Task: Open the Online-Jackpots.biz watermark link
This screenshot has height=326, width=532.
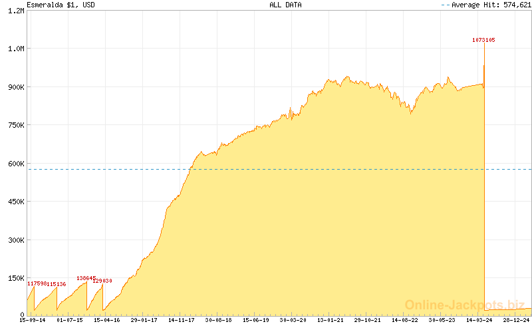Action: (465, 305)
